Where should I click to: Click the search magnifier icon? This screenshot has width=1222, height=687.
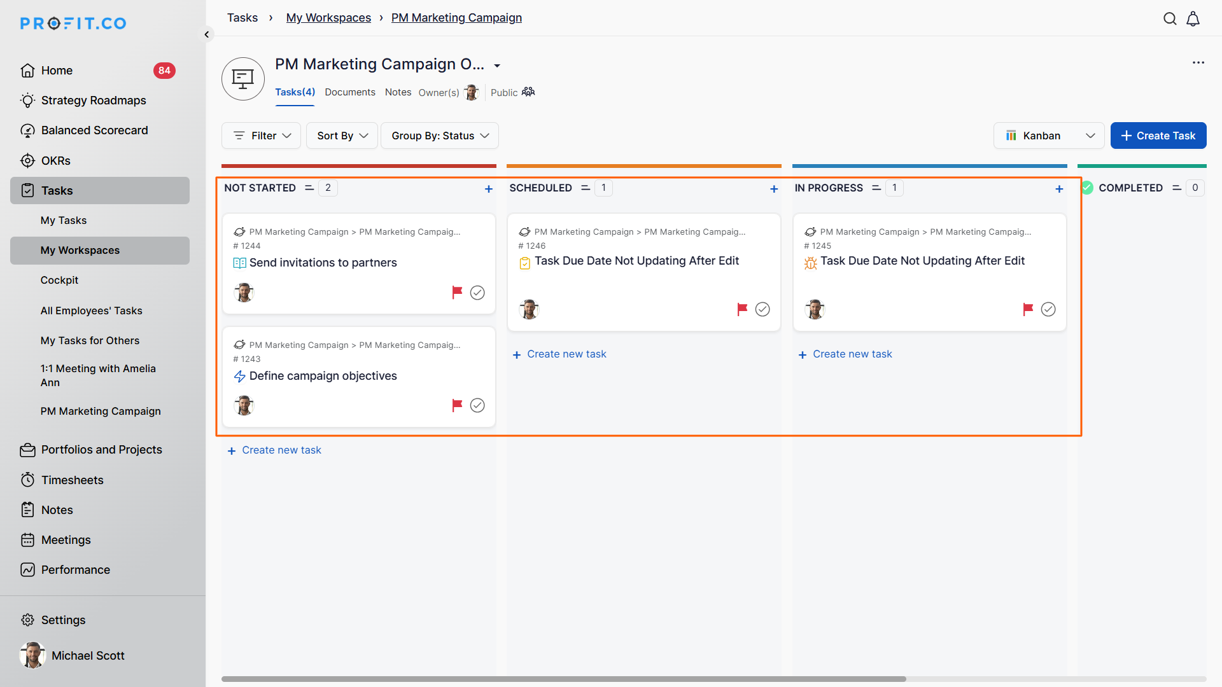(x=1170, y=18)
